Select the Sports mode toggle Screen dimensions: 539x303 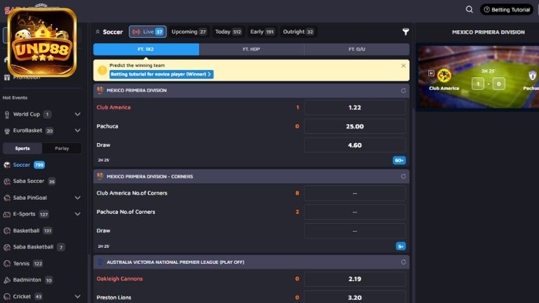click(x=22, y=149)
